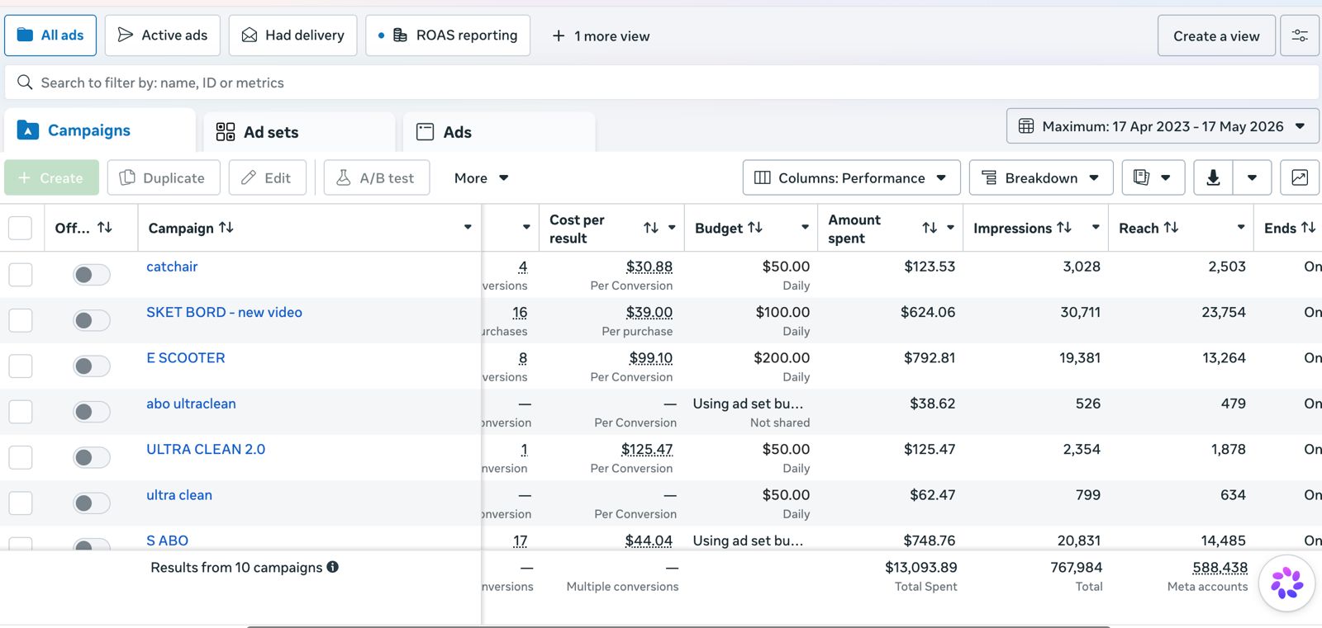Check the SKET BORD - new video row checkbox
The width and height of the screenshot is (1322, 628).
point(21,320)
